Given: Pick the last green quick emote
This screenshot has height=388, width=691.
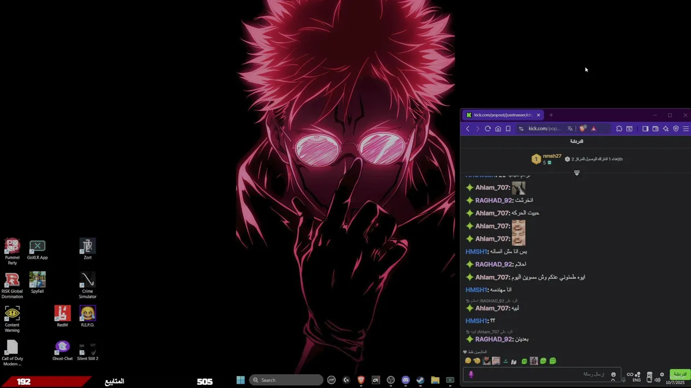Looking at the screenshot, I should click(553, 361).
